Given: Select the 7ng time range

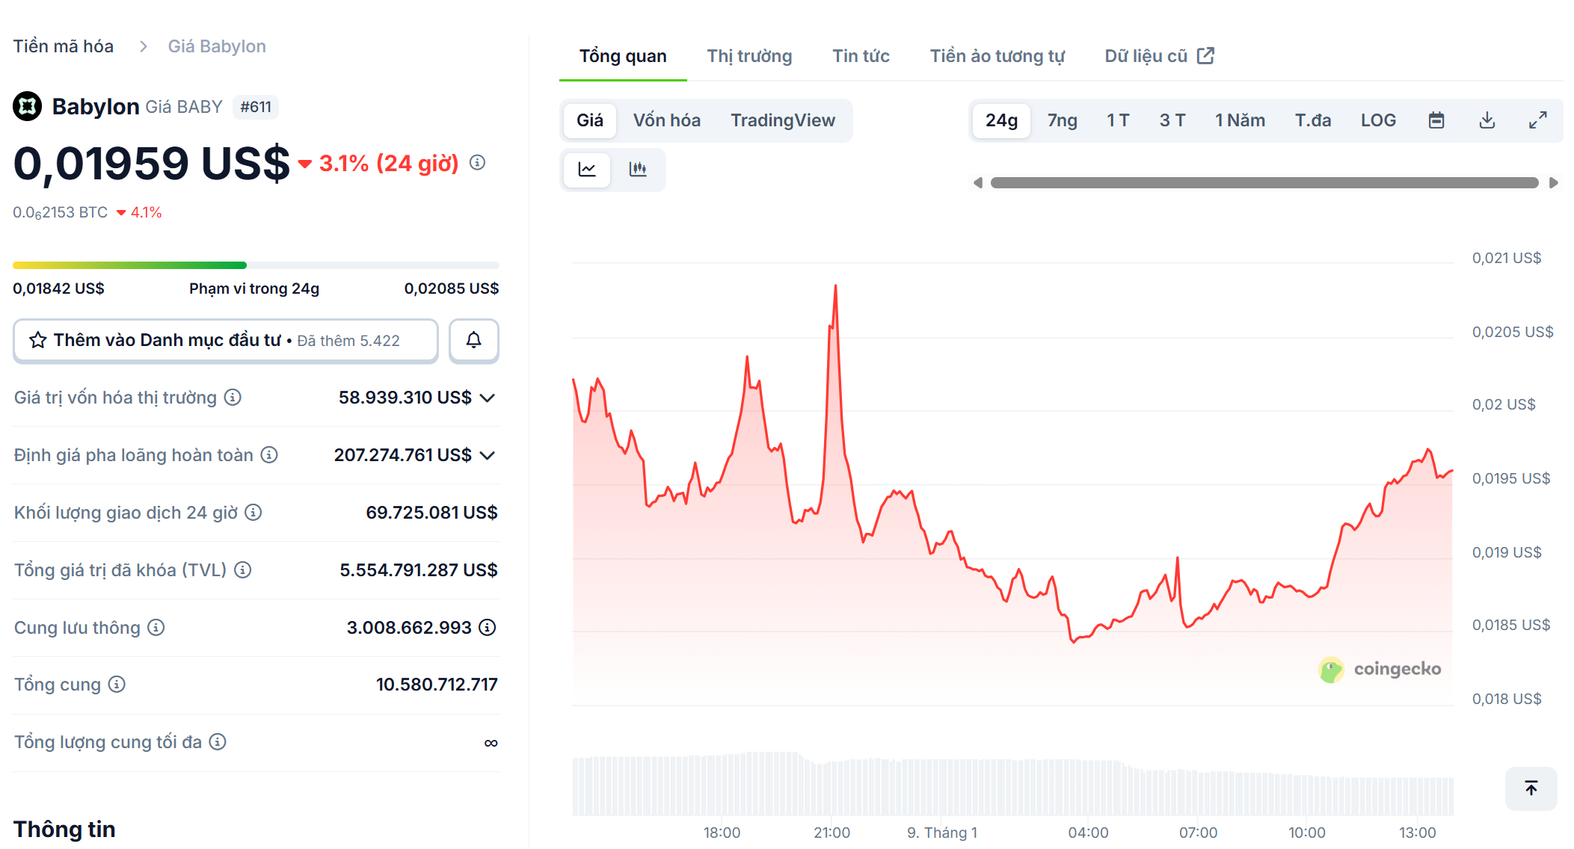Looking at the screenshot, I should click(x=1062, y=120).
